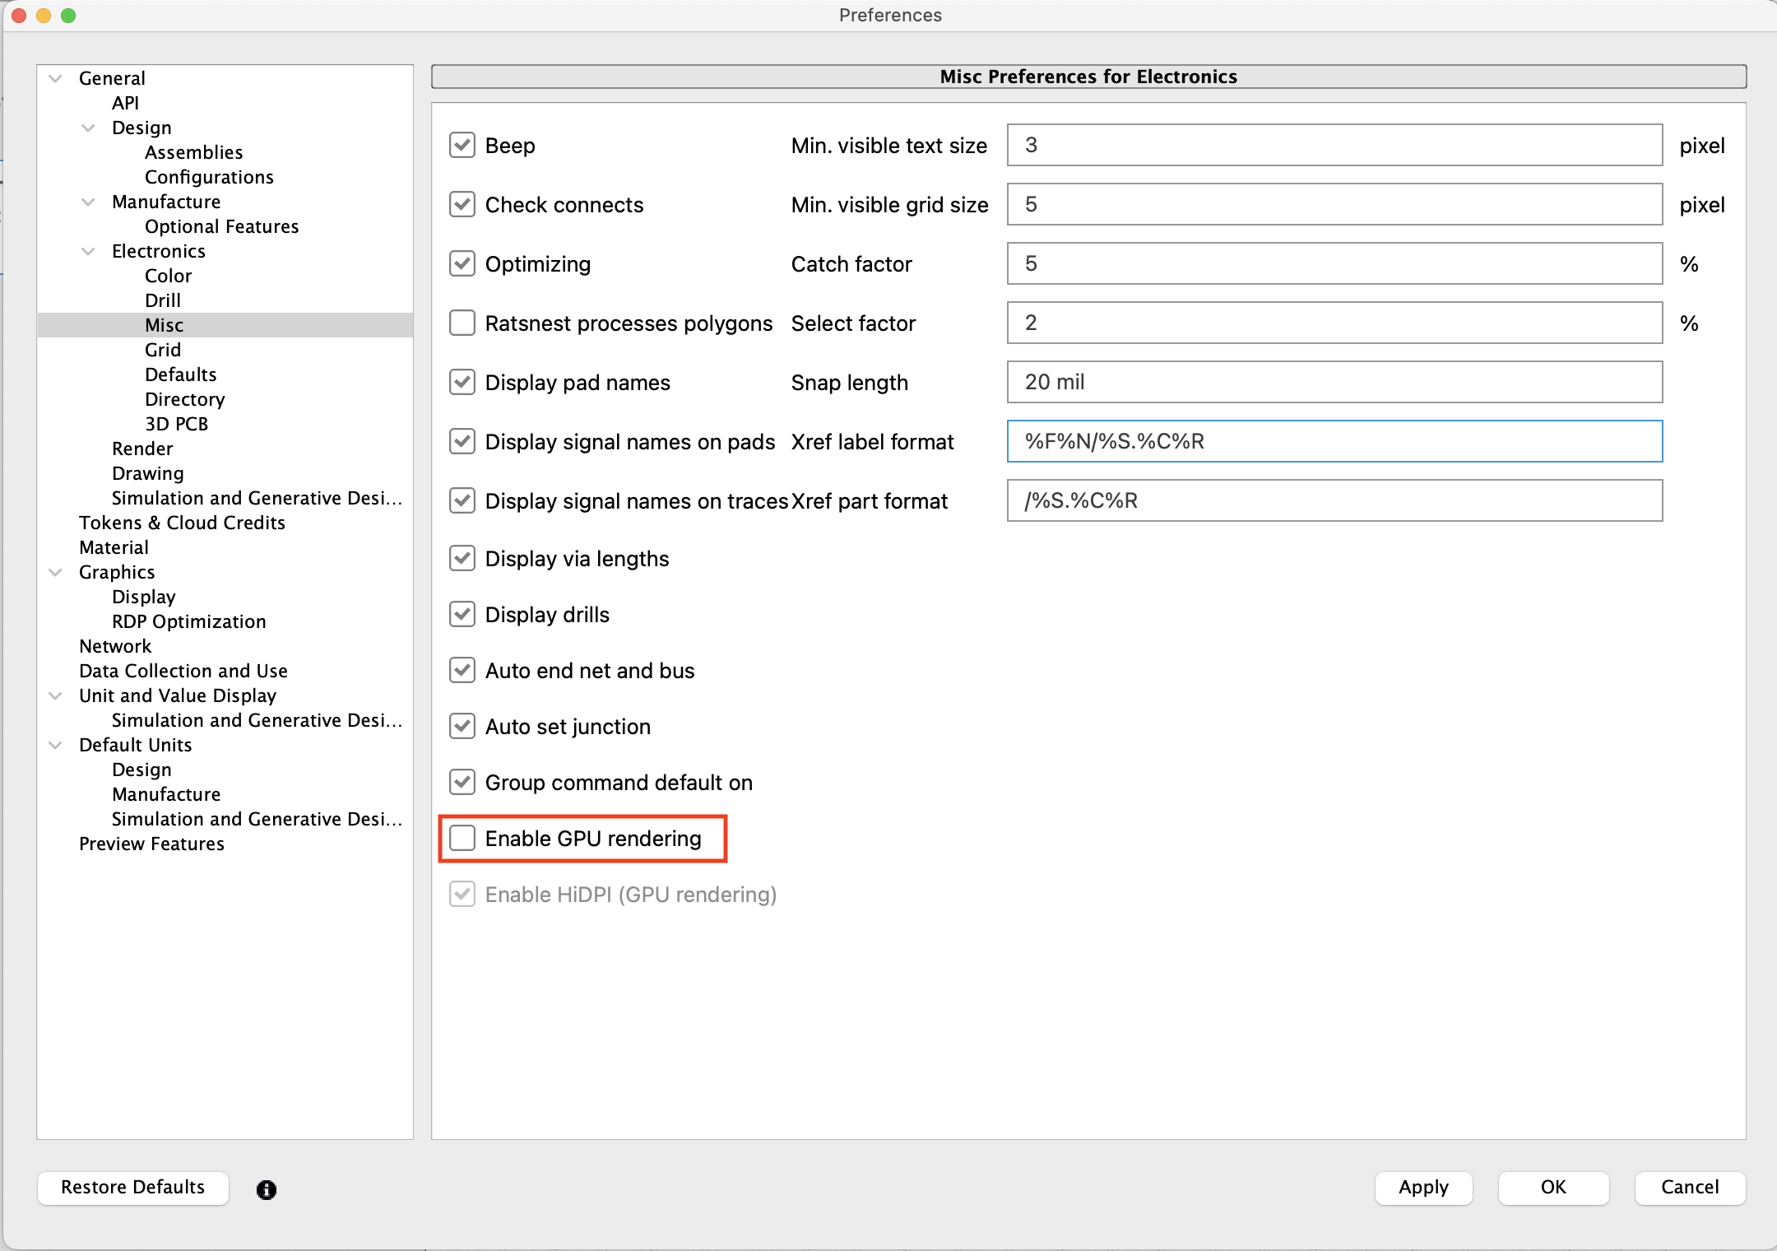Uncheck the Beep option
Screen dimensions: 1777x1251
(462, 146)
